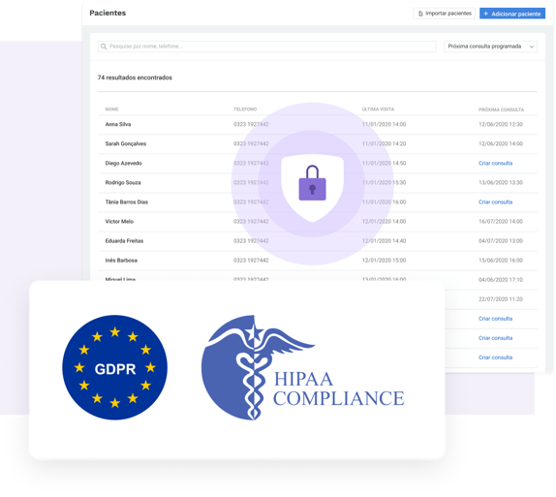
Task: Click the GDPR badge
Action: pos(115,367)
